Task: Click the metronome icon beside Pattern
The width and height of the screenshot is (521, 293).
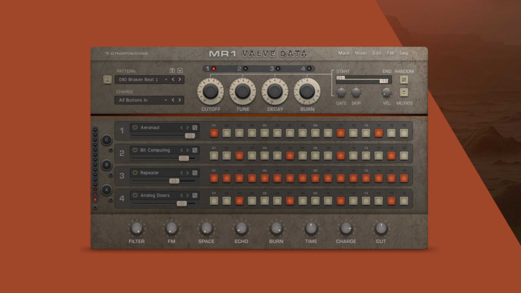Action: (107, 80)
